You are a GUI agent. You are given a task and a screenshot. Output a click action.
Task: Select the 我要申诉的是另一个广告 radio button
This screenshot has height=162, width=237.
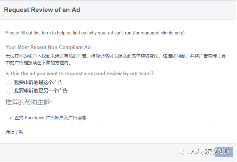(x=9, y=91)
